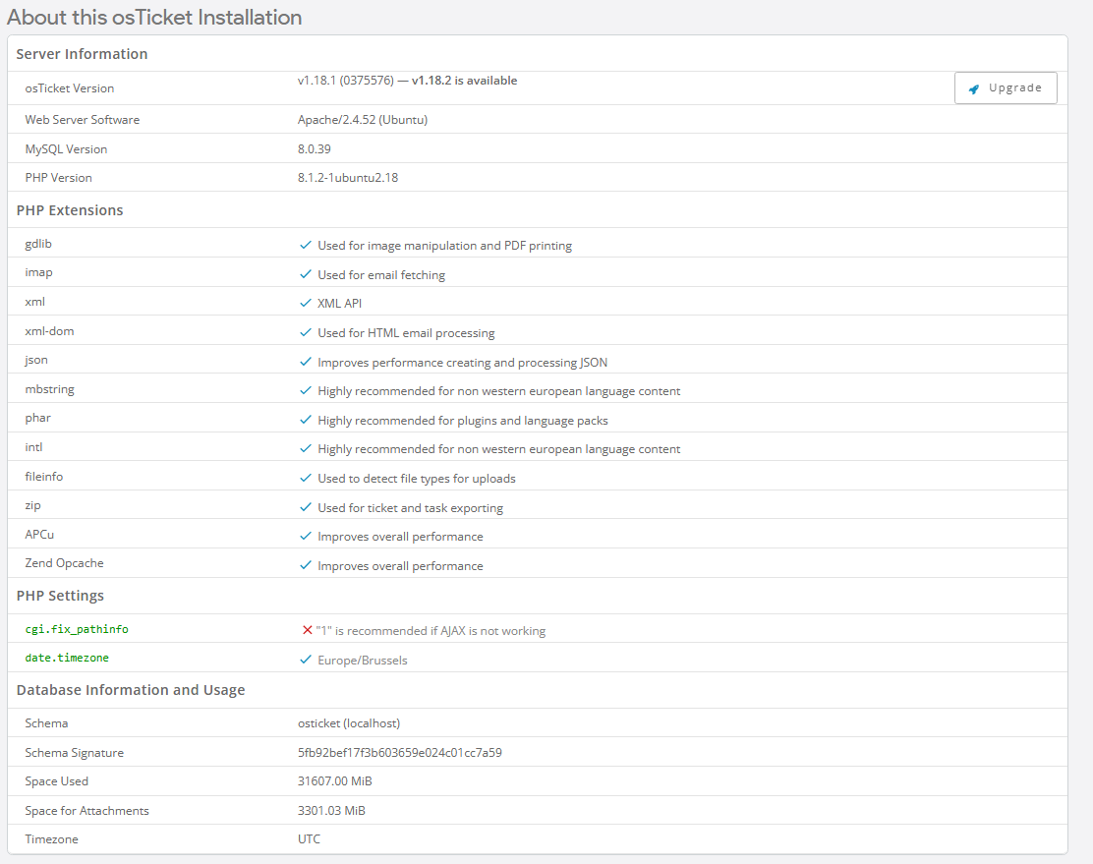The image size is (1093, 864).
Task: Click the checkmark next to Europe/Brussels
Action: click(x=306, y=660)
